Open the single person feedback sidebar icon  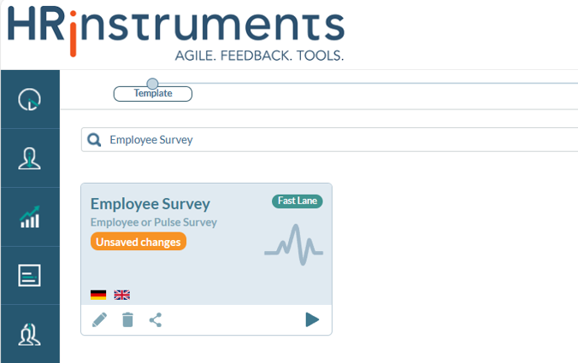[29, 158]
